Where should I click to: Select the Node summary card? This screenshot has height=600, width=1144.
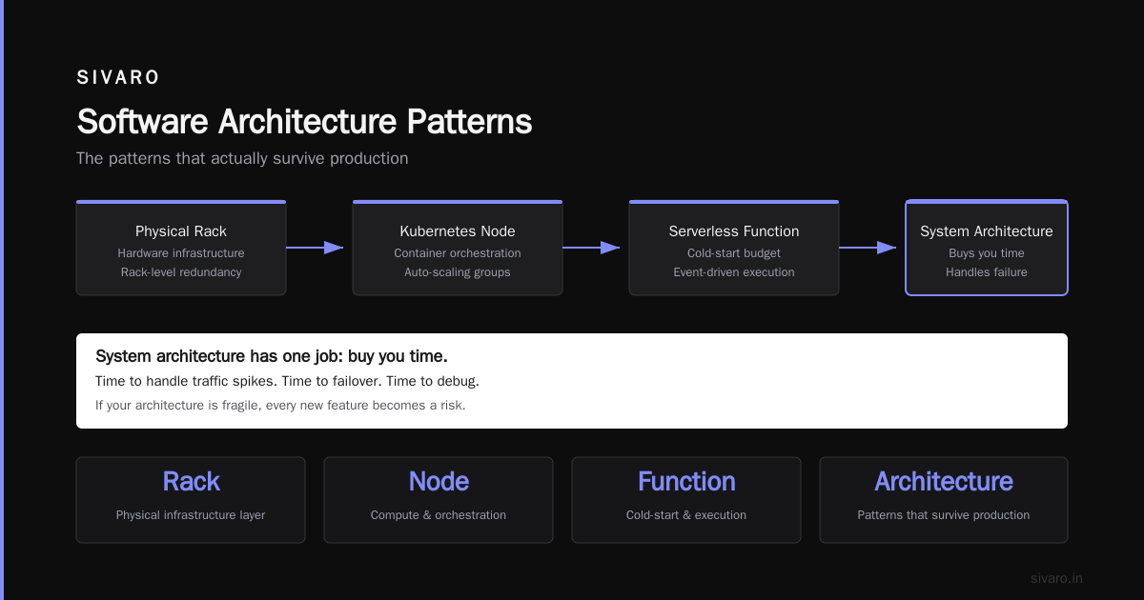click(x=439, y=500)
